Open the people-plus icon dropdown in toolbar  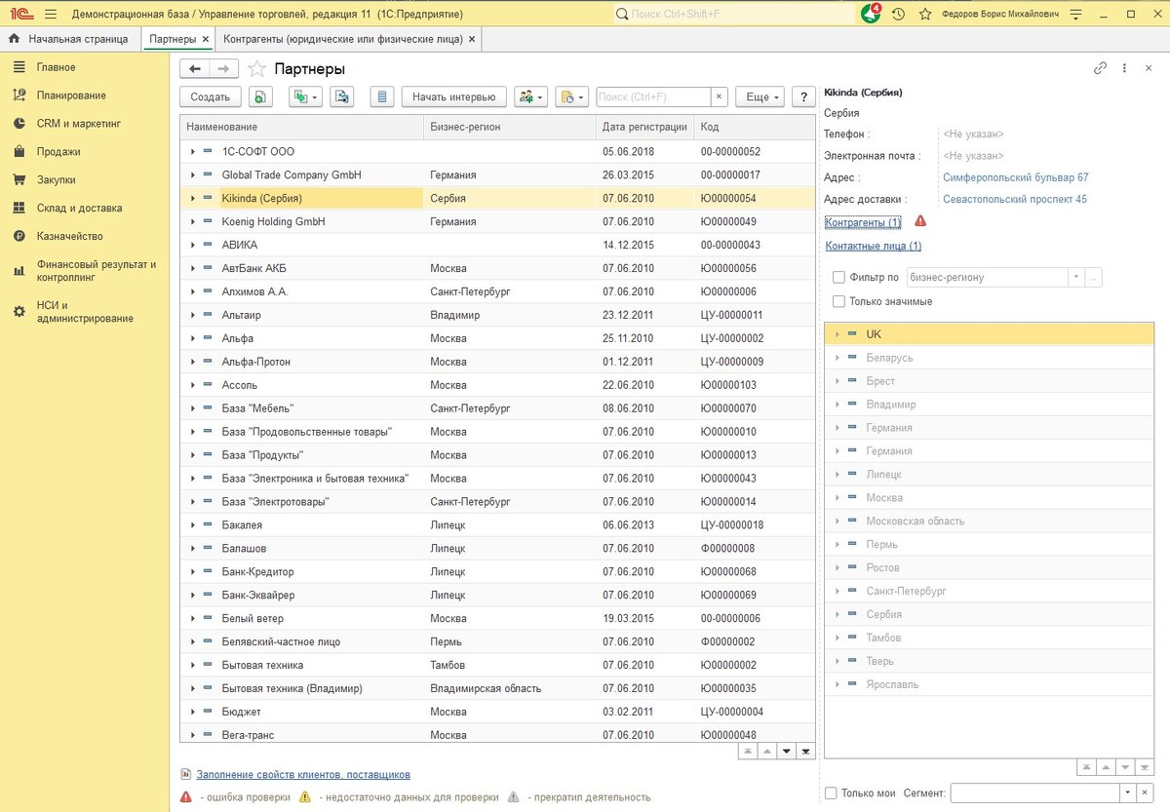coord(531,97)
